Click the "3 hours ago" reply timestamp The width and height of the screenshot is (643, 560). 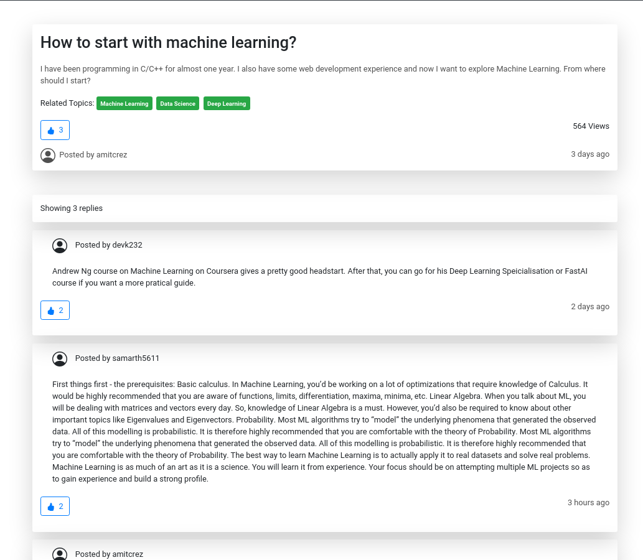tap(588, 503)
